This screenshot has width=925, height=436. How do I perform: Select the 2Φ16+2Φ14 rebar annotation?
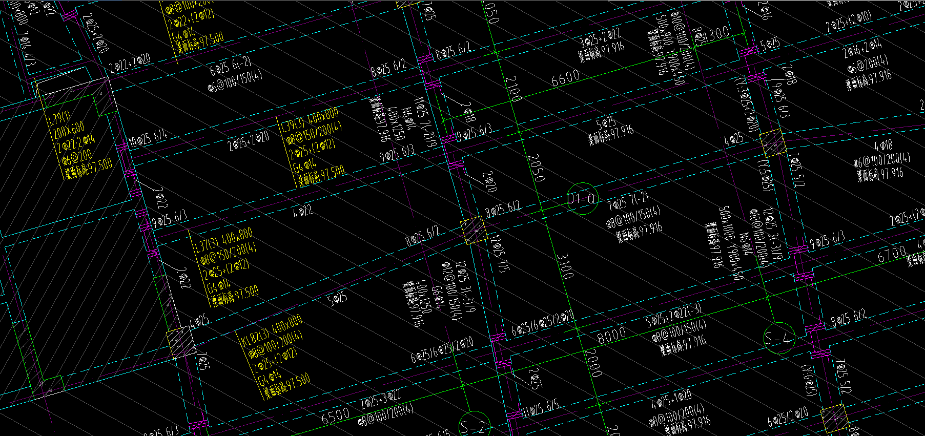(x=862, y=49)
